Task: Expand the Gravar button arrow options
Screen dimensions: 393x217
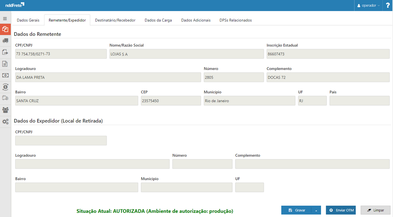Action: (x=316, y=210)
